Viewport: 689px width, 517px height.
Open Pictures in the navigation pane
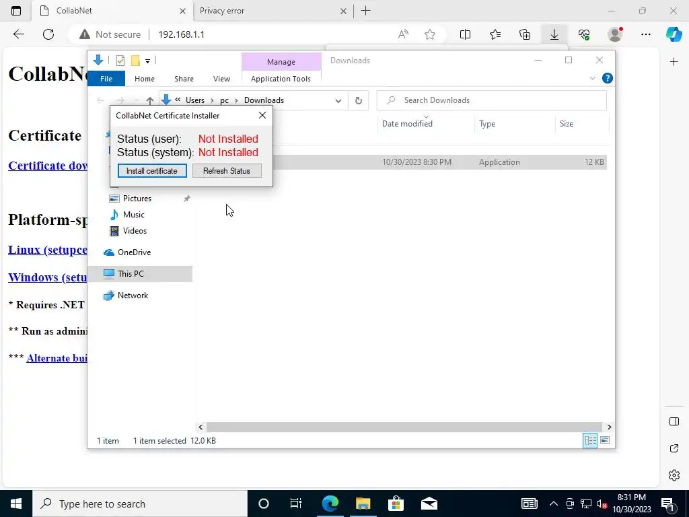[x=137, y=199]
